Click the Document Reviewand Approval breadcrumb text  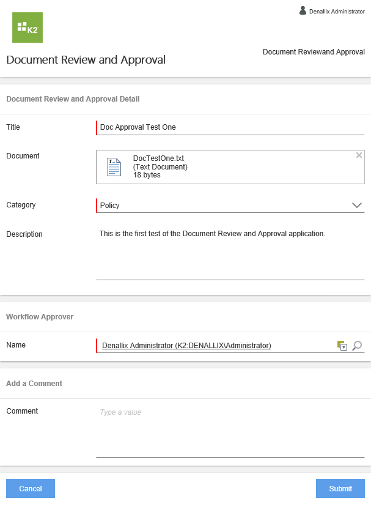tap(314, 52)
